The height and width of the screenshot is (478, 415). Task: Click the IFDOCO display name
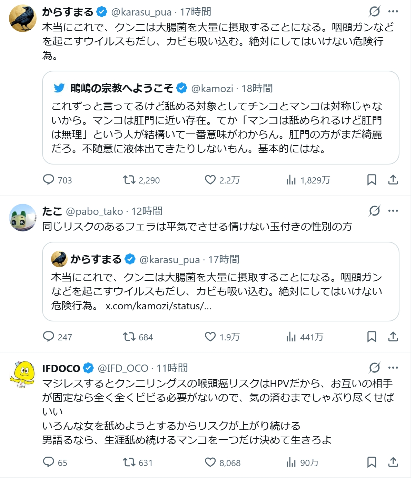pyautogui.click(x=61, y=368)
